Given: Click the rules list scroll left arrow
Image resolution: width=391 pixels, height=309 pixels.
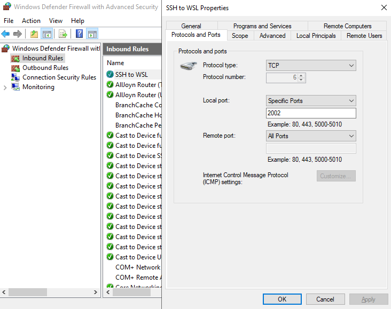Looking at the screenshot, I should [x=108, y=292].
